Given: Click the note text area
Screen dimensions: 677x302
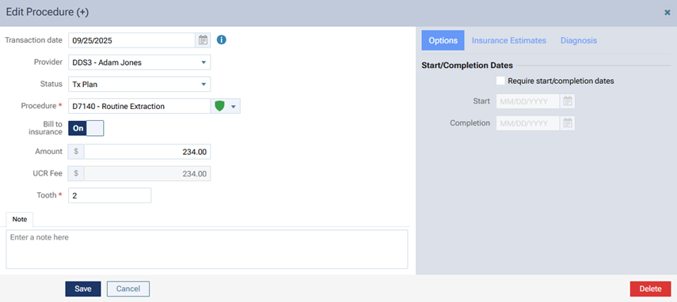Looking at the screenshot, I should [x=207, y=250].
